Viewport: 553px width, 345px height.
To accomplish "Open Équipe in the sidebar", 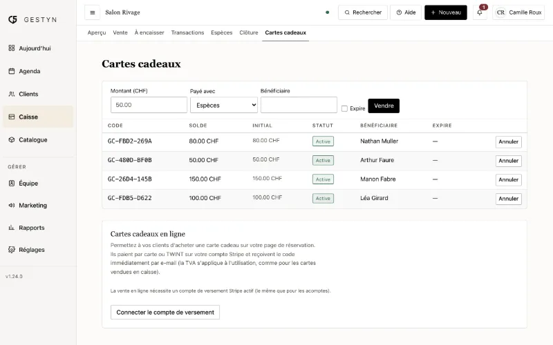I will (38, 183).
